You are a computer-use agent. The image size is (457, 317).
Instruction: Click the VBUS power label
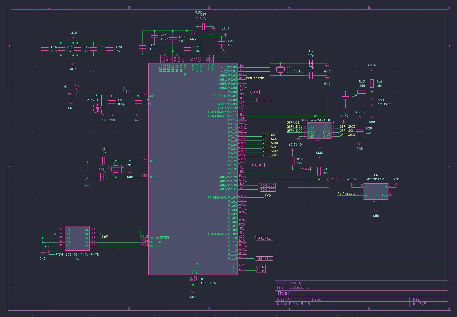pyautogui.click(x=225, y=29)
